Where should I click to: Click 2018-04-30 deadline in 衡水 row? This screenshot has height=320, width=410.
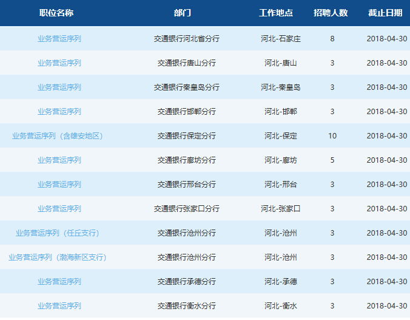pos(387,306)
